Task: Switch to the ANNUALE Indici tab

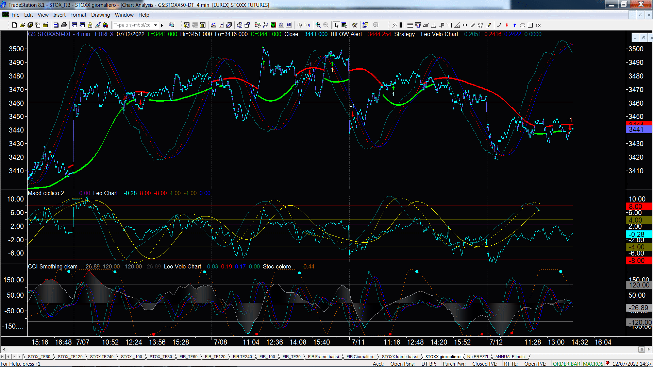Action: (510, 356)
